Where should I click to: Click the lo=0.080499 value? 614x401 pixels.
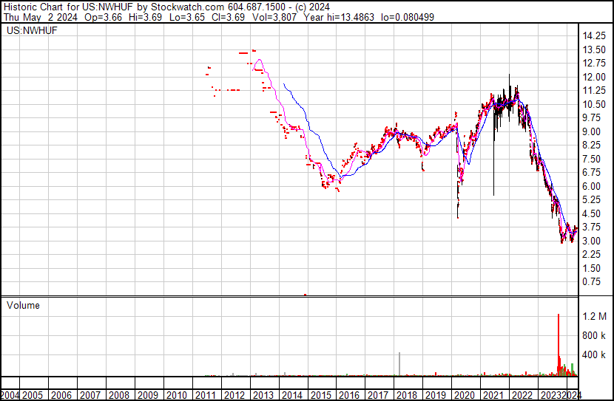[x=408, y=17]
